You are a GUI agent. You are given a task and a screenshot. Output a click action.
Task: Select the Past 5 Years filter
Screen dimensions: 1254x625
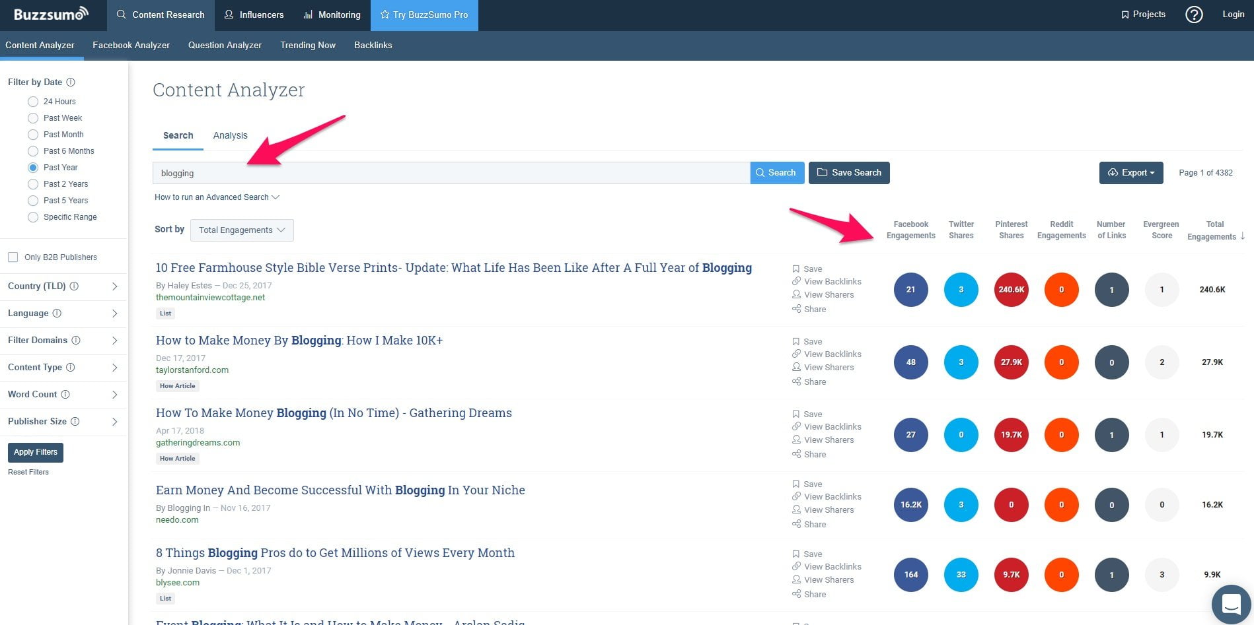coord(33,201)
